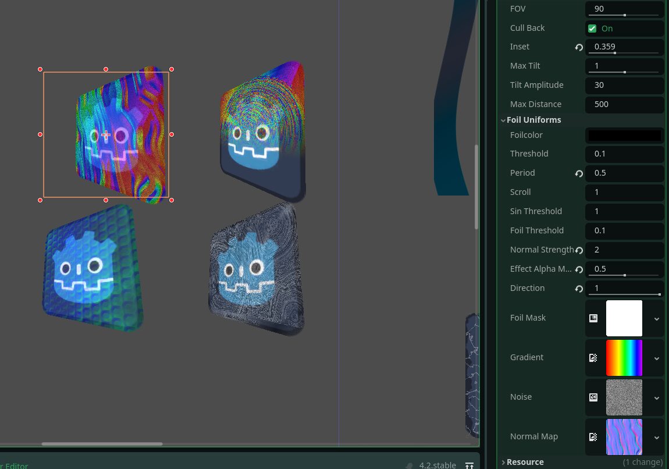Click the "Foilcolor" property label
The width and height of the screenshot is (669, 469).
click(x=526, y=135)
